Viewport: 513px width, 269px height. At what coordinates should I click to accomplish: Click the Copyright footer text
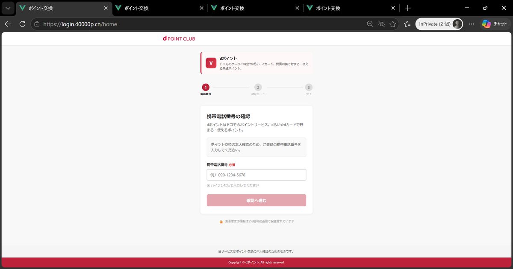click(x=256, y=262)
